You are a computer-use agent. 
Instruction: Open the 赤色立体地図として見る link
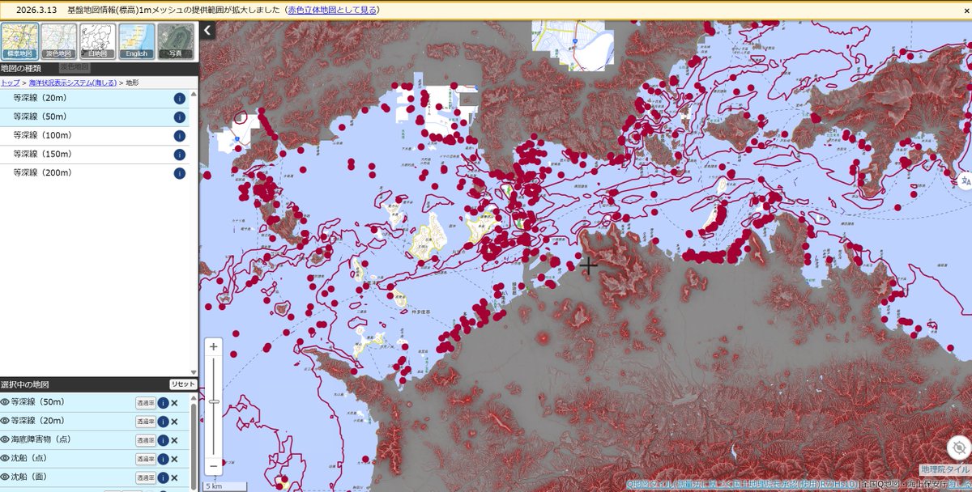coord(332,10)
